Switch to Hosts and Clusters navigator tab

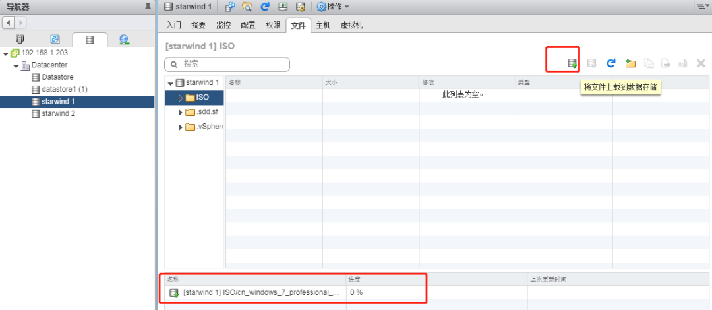[20, 40]
